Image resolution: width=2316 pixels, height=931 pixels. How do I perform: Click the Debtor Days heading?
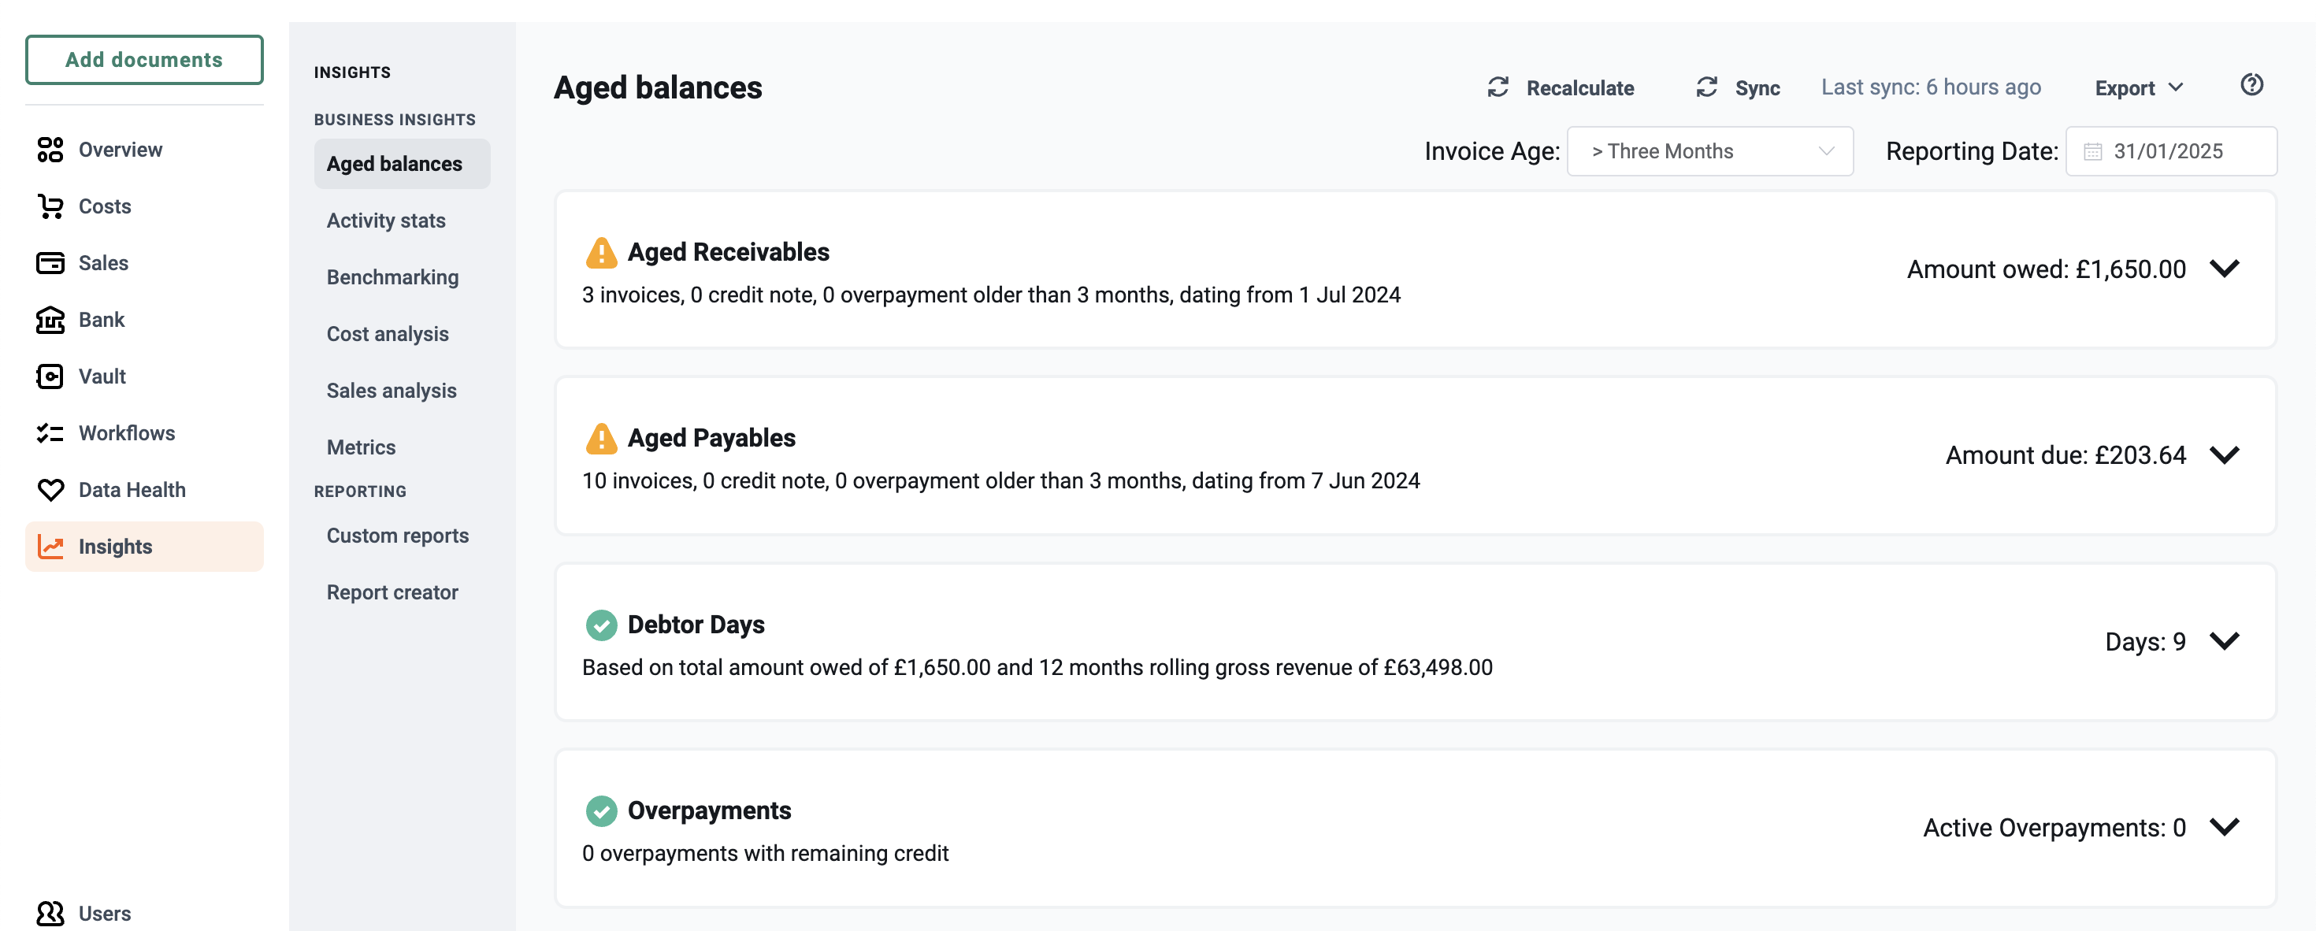tap(696, 624)
